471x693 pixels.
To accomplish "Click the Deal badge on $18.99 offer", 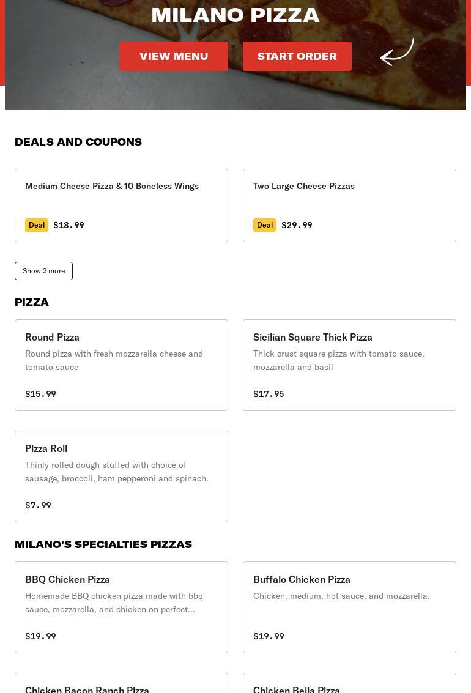I will coord(37,225).
